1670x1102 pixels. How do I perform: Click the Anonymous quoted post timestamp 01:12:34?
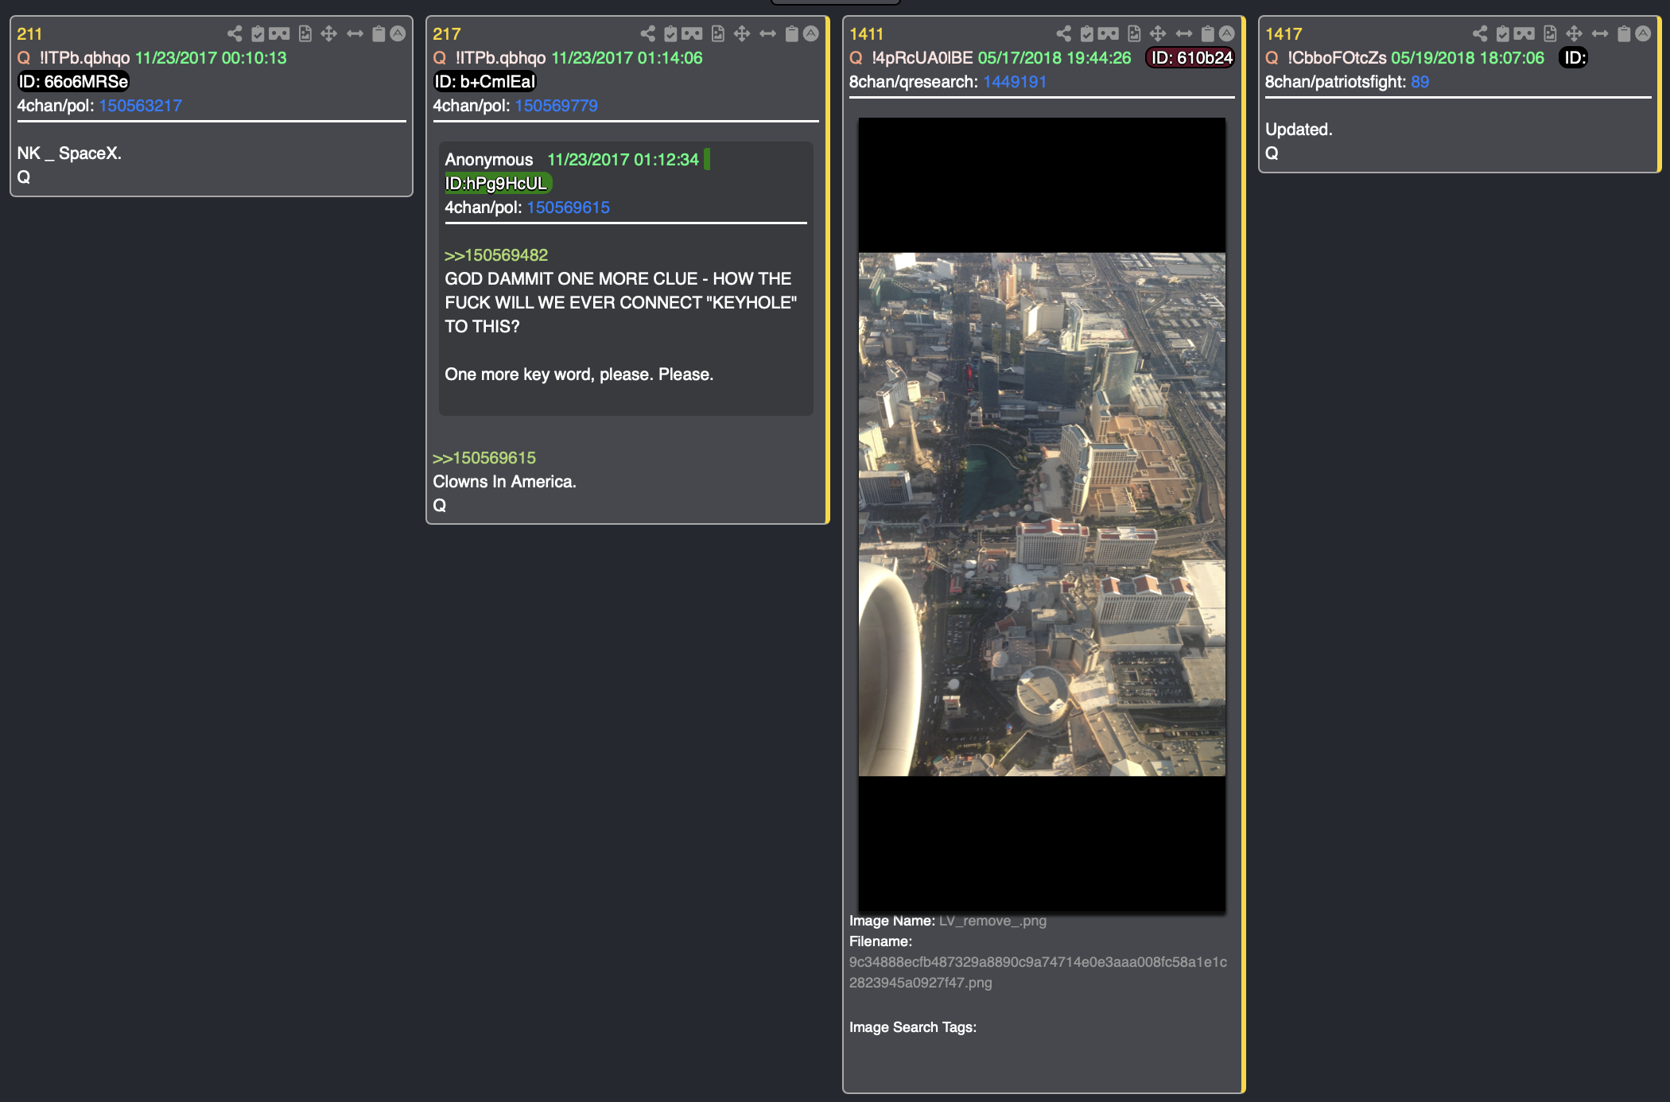623,160
